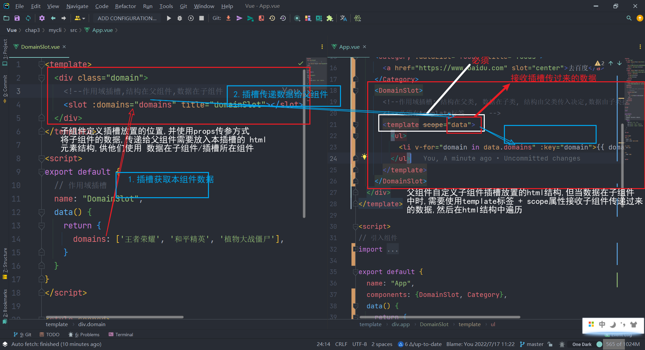Screen dimensions: 645x350
Task: Collapse data() function fold at line 12
Action: 42,212
